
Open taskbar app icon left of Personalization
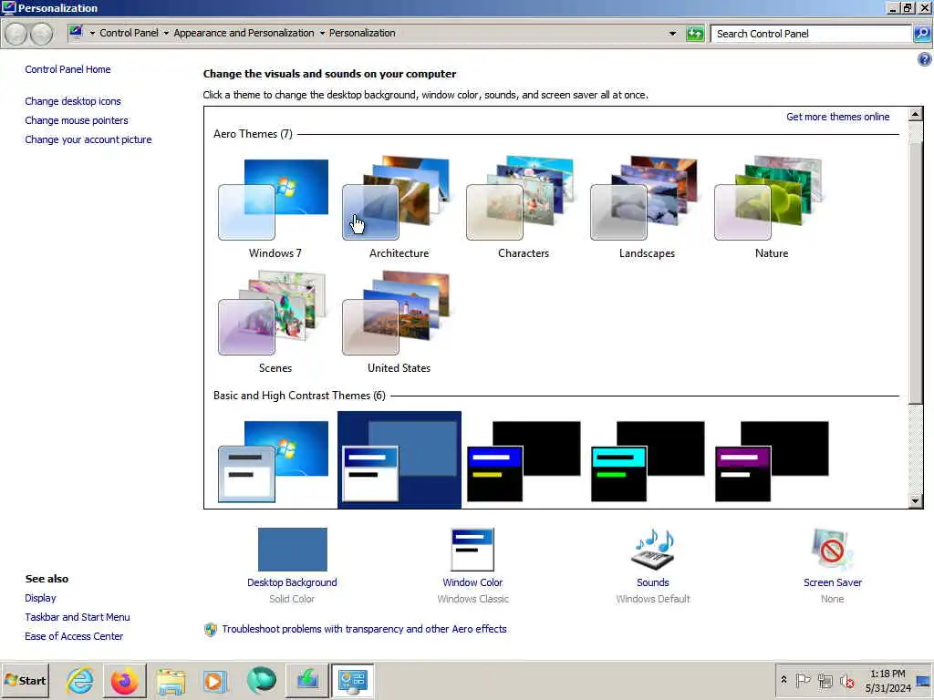306,680
